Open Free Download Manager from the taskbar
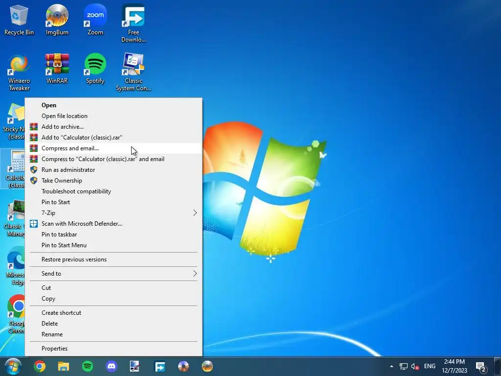501x376 pixels. tap(159, 366)
